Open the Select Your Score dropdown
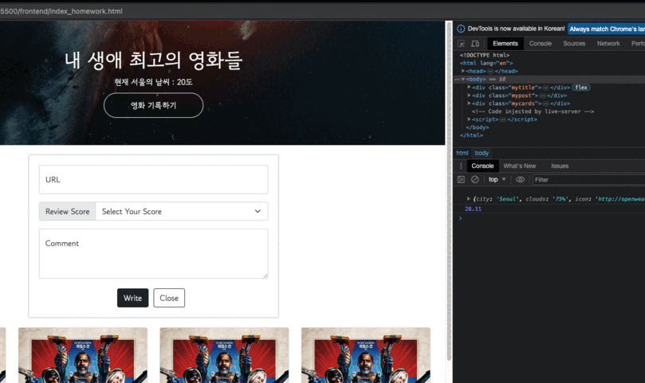The height and width of the screenshot is (383, 645). [182, 211]
